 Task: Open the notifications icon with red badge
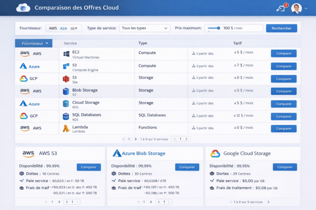click(x=281, y=8)
